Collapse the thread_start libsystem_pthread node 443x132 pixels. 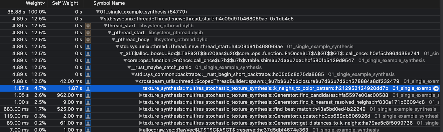point(105,26)
